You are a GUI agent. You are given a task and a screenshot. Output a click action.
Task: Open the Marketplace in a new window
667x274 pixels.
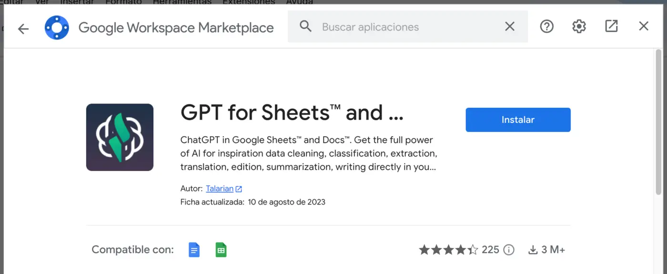pyautogui.click(x=611, y=27)
